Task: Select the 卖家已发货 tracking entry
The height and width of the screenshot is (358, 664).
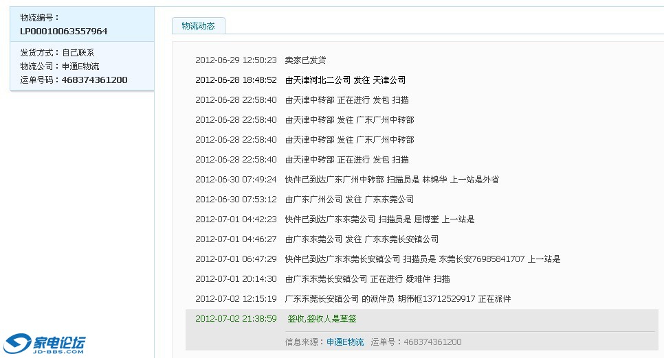Action: pos(305,60)
